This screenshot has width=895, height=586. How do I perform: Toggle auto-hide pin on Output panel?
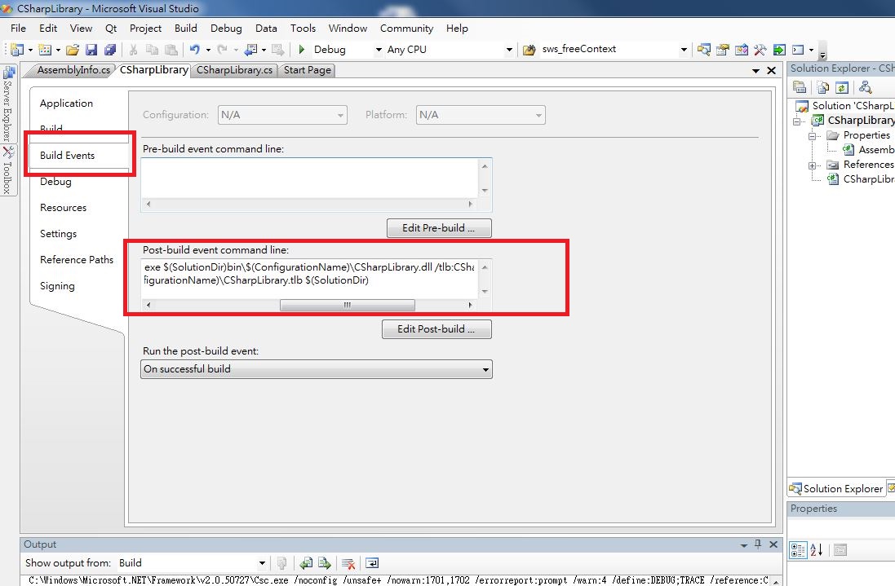point(758,544)
